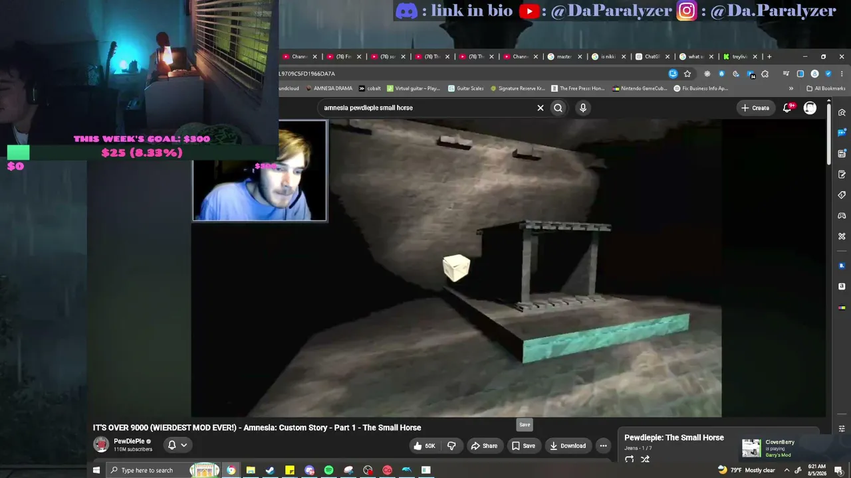Screen dimensions: 851x478
Task: Open the sidebar tools icon
Action: coord(842,236)
